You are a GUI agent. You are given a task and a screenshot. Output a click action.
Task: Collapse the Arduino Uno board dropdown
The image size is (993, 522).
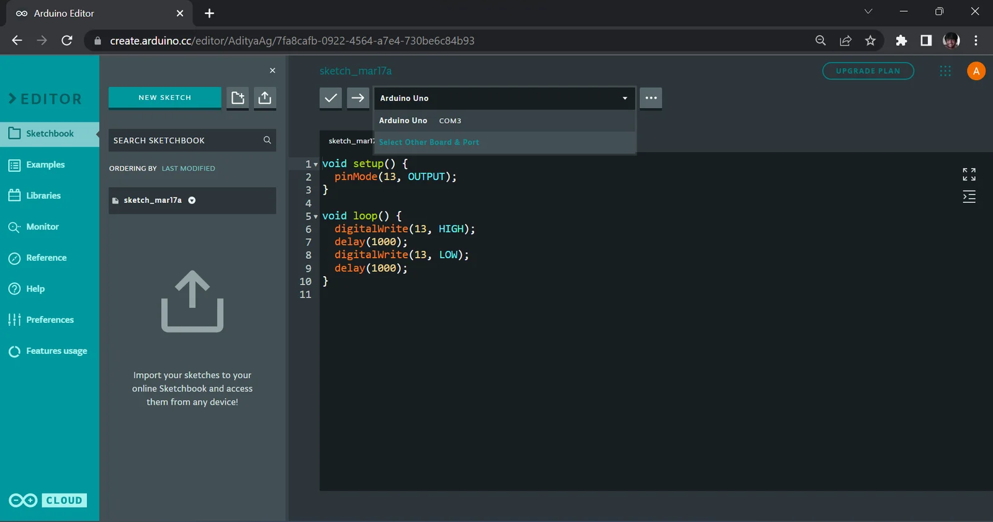coord(625,98)
